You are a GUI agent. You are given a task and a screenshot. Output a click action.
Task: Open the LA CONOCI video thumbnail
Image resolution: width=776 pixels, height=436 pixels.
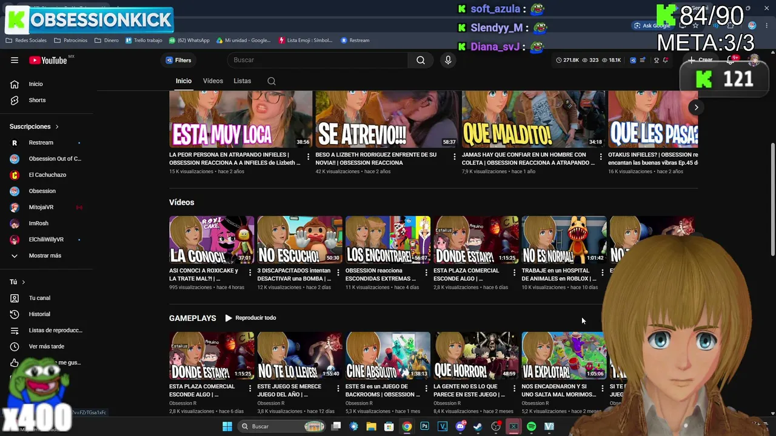tap(212, 240)
